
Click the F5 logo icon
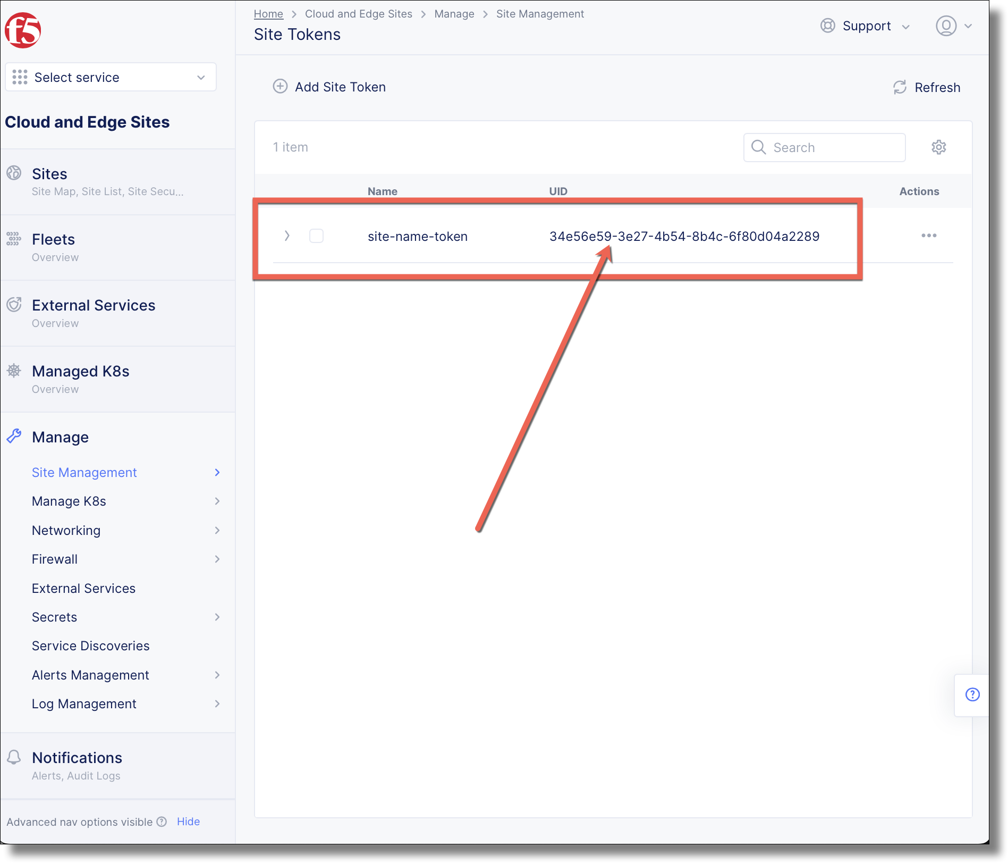(23, 31)
